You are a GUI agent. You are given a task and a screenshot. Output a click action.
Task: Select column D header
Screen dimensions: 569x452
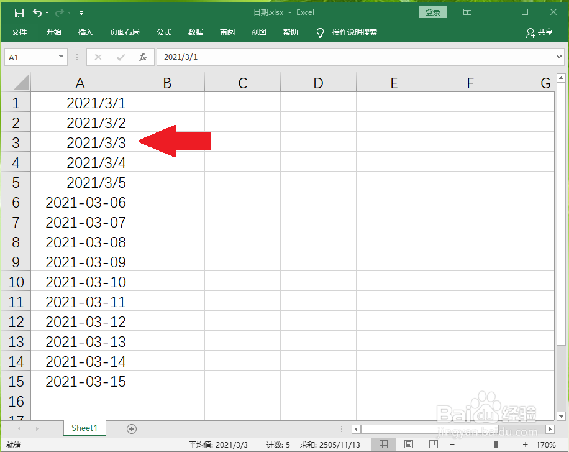click(318, 83)
